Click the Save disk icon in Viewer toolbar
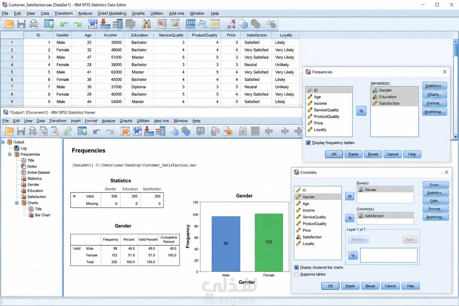Screen dimensions: 459x306 coord(21,131)
